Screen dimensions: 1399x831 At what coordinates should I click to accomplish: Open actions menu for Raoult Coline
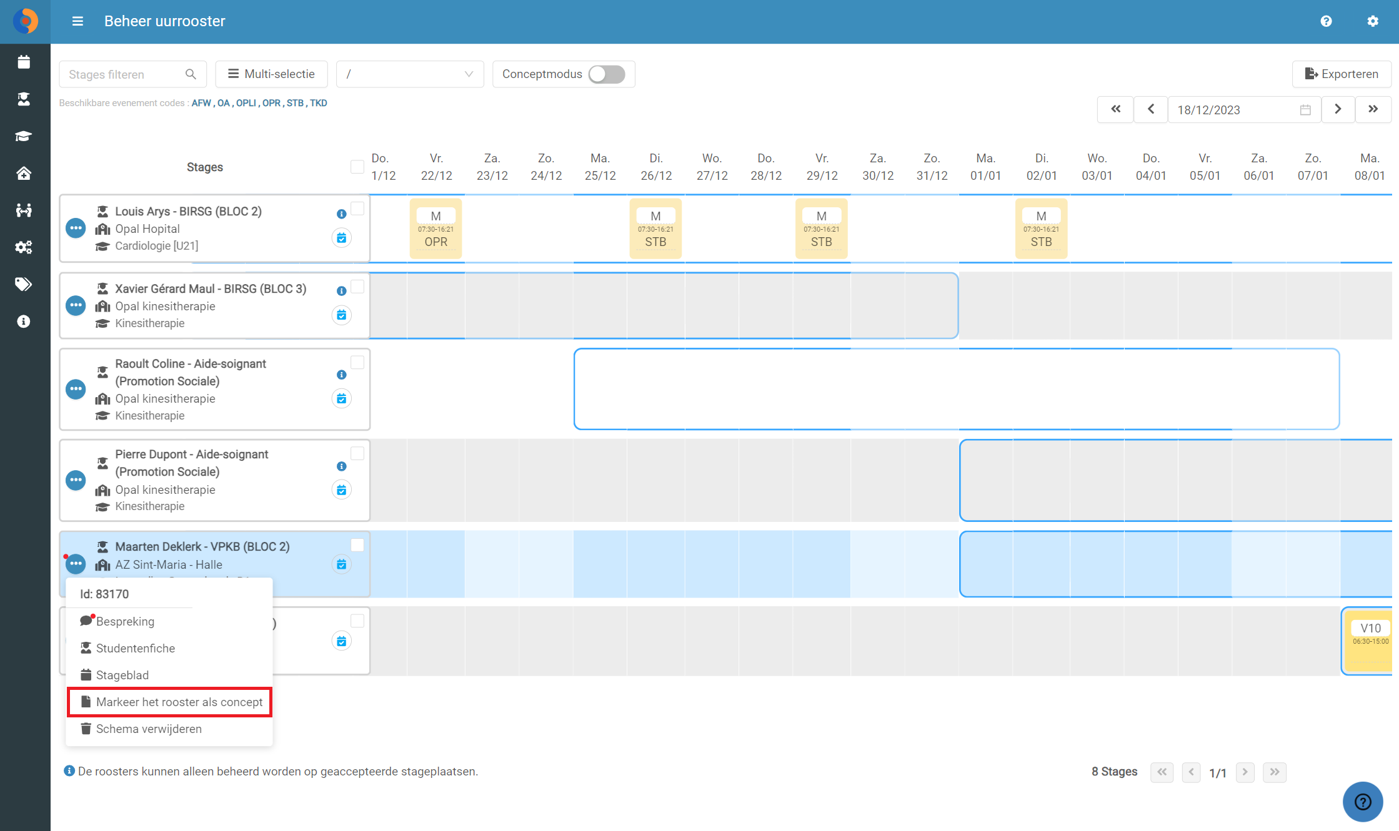(76, 389)
